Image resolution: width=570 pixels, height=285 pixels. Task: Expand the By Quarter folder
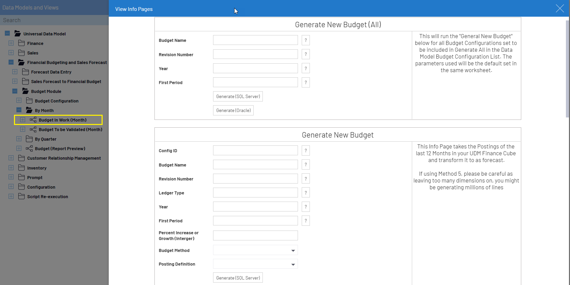point(19,139)
